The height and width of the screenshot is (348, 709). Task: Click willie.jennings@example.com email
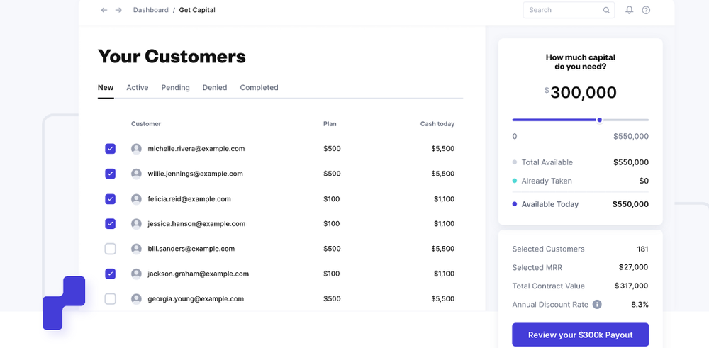pos(196,174)
